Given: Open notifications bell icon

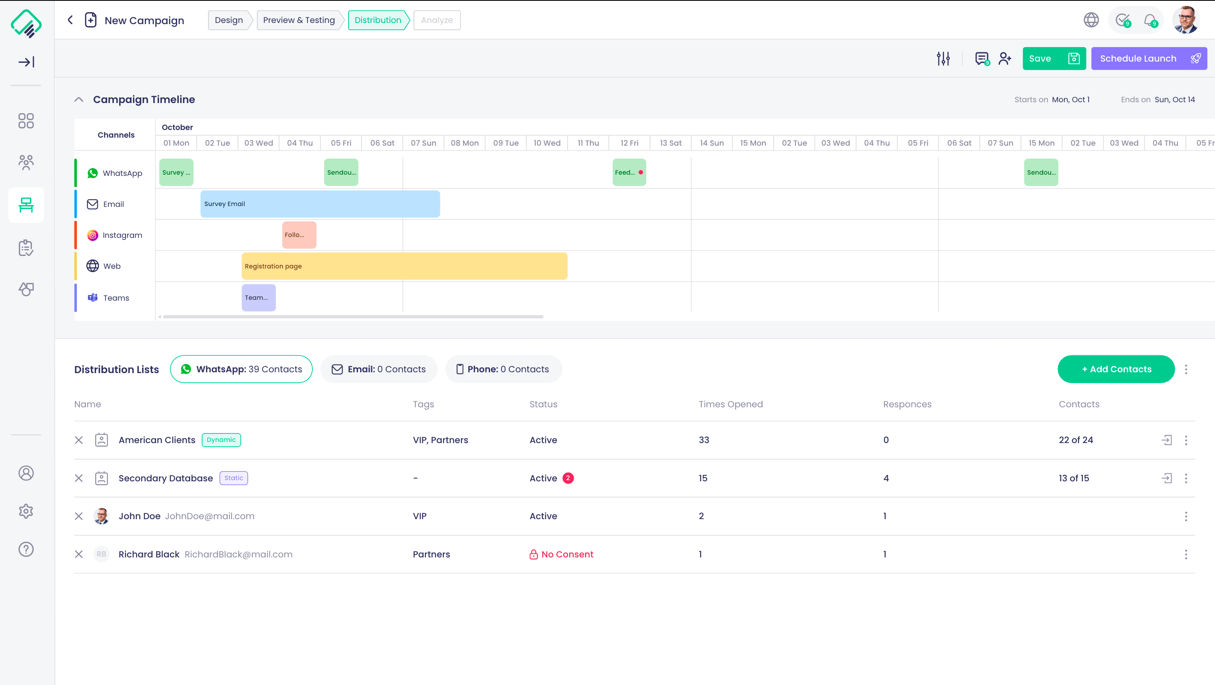Looking at the screenshot, I should coord(1150,20).
